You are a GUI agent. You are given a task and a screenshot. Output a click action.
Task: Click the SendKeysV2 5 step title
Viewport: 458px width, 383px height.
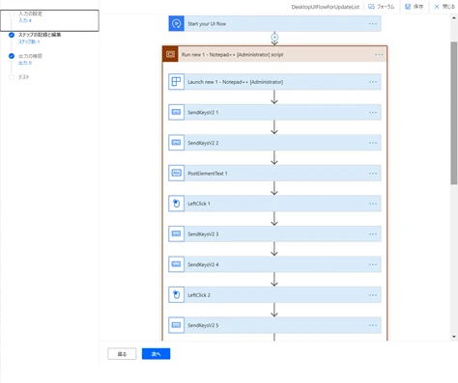click(203, 325)
